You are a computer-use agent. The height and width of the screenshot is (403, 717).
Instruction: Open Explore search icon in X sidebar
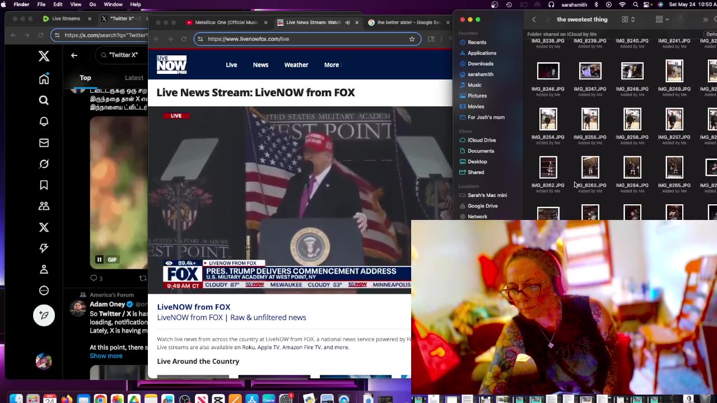pos(44,100)
